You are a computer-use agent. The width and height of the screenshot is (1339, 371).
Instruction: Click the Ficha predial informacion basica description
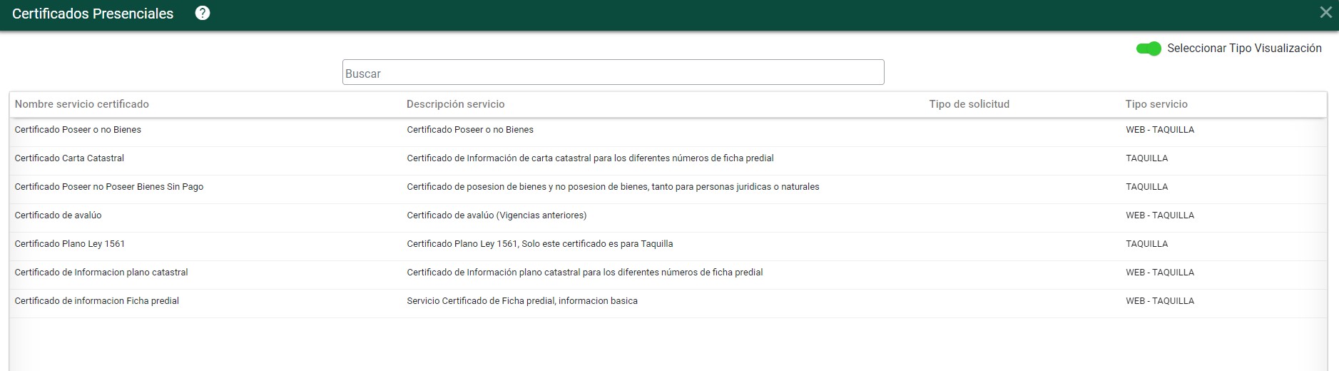coord(522,301)
